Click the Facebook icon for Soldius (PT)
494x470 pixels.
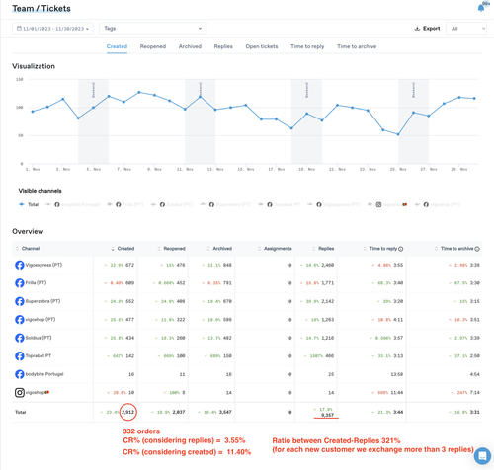click(20, 338)
